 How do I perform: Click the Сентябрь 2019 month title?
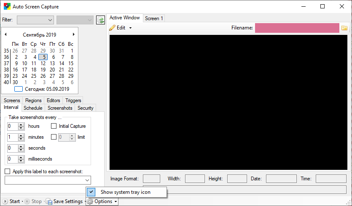pos(40,35)
